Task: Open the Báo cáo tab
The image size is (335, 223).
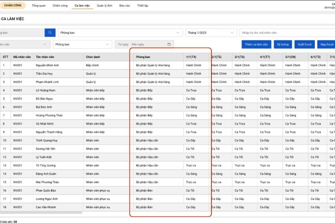Action: (125, 6)
